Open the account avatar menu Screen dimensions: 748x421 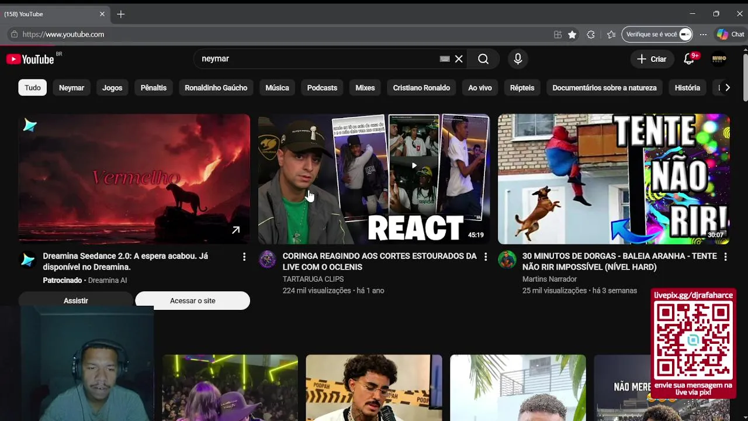pyautogui.click(x=719, y=59)
